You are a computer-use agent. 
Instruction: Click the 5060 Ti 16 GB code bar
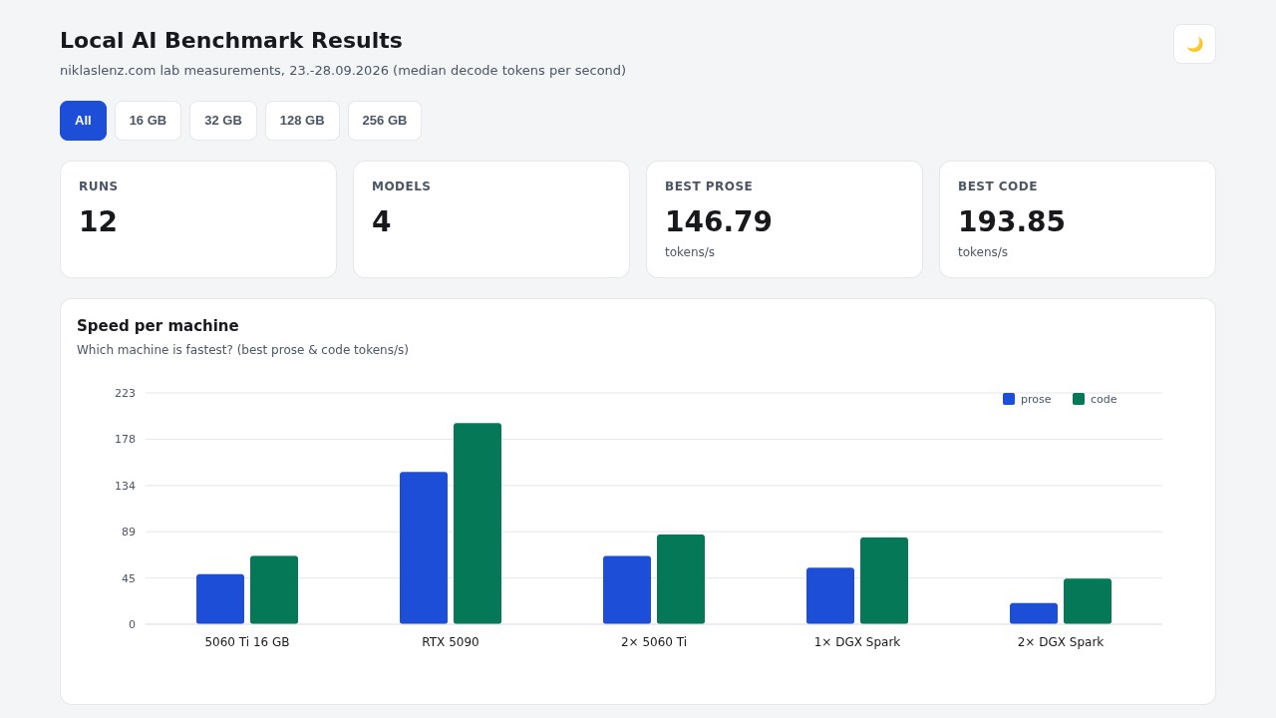tap(274, 590)
